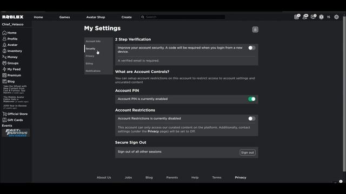Open the Games top navigation item
This screenshot has height=194, width=346.
point(64,17)
